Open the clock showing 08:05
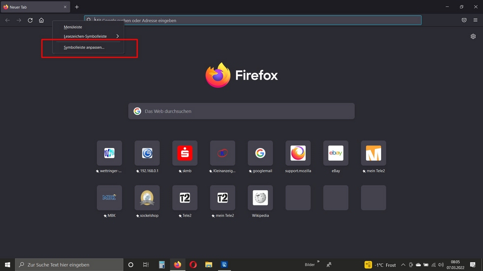This screenshot has width=483, height=271. click(x=455, y=265)
